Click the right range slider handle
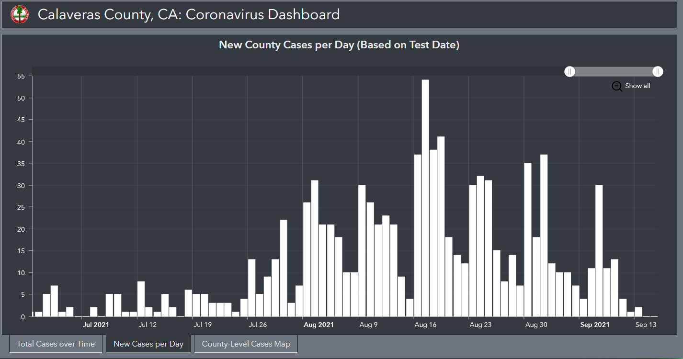This screenshot has width=683, height=359. [658, 72]
